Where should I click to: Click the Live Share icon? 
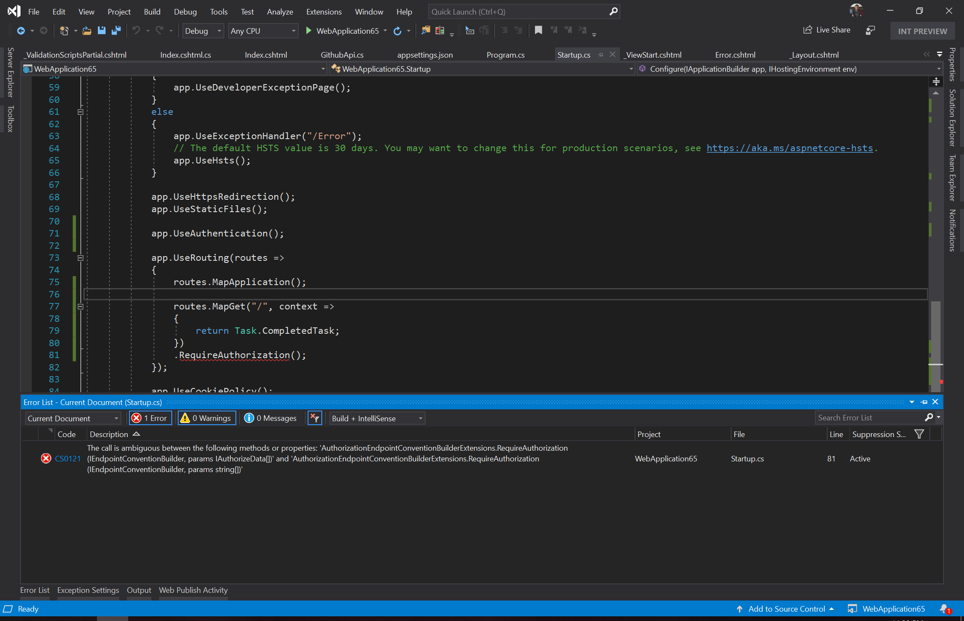click(x=808, y=30)
